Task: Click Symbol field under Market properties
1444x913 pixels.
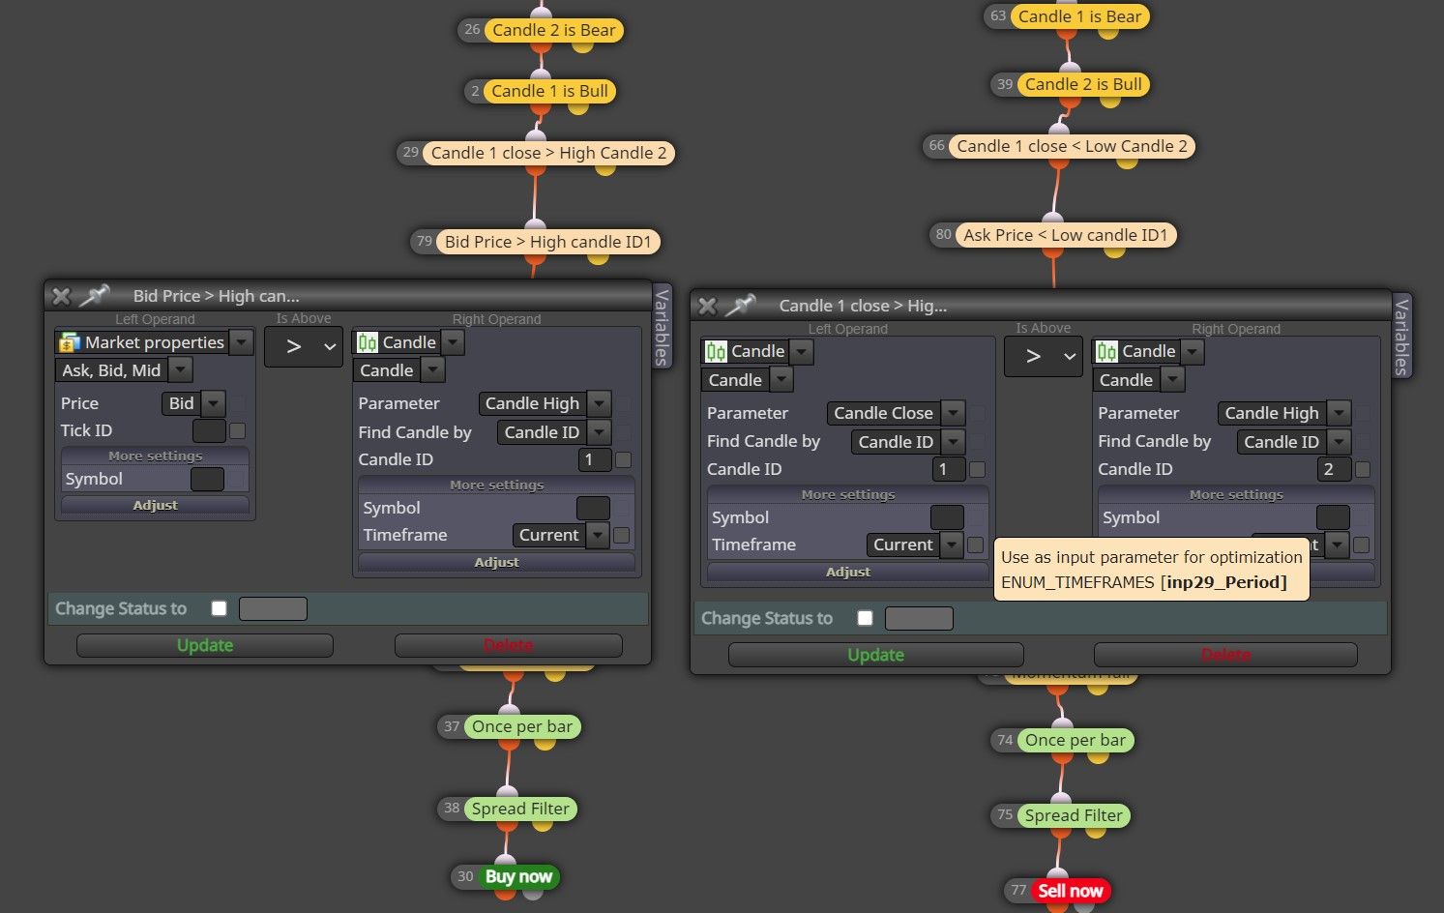Action: pos(207,479)
